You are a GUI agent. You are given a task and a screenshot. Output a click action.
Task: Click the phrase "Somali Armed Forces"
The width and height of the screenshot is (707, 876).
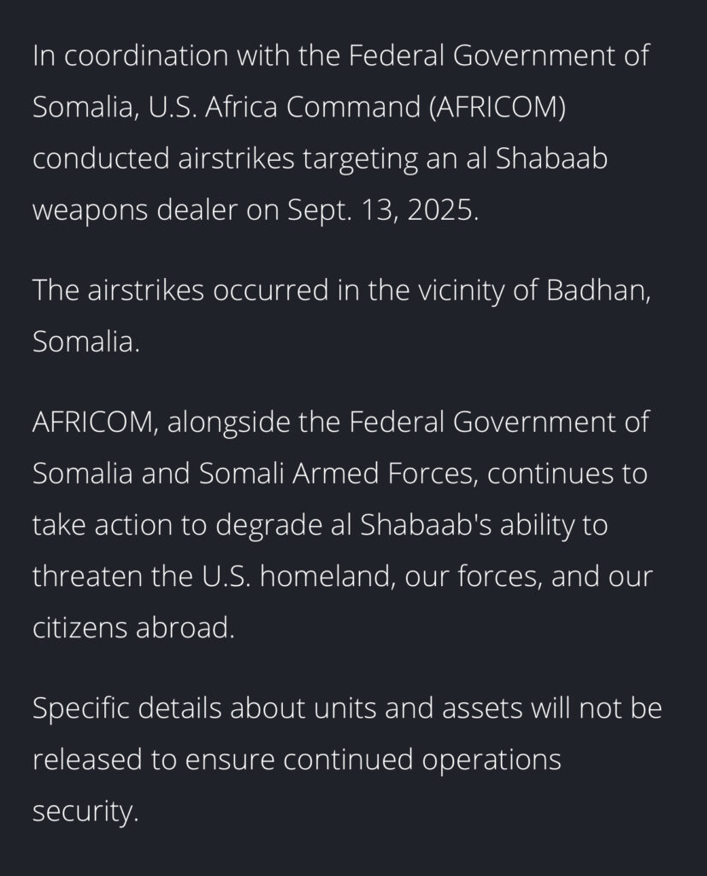(x=338, y=473)
